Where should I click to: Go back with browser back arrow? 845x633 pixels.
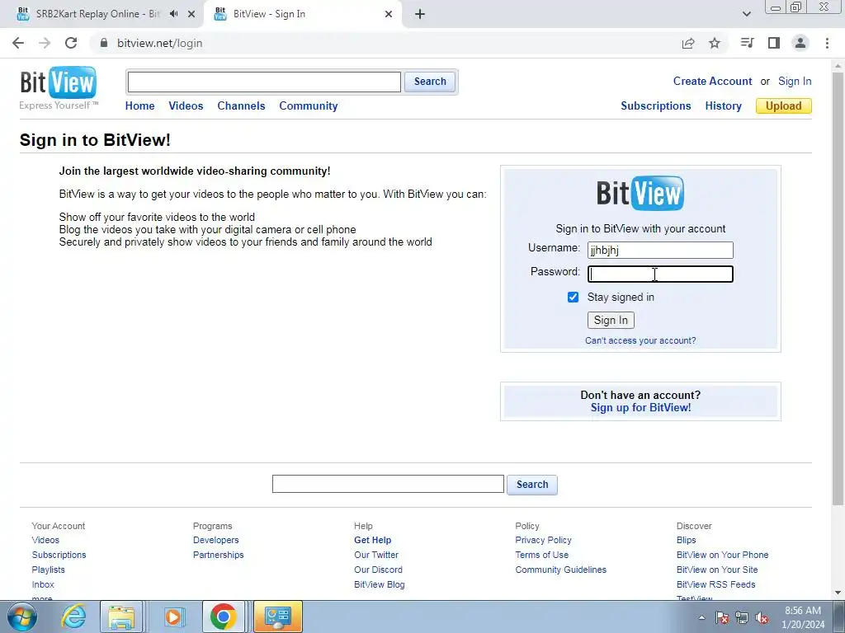coord(18,43)
